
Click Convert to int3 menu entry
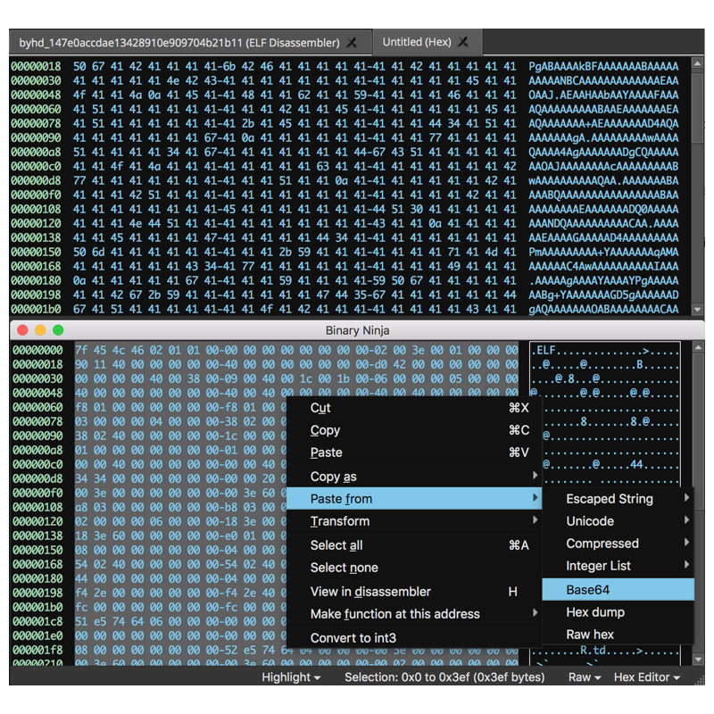point(353,638)
